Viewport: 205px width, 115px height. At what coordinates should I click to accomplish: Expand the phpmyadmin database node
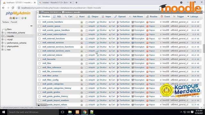[x=2, y=46]
